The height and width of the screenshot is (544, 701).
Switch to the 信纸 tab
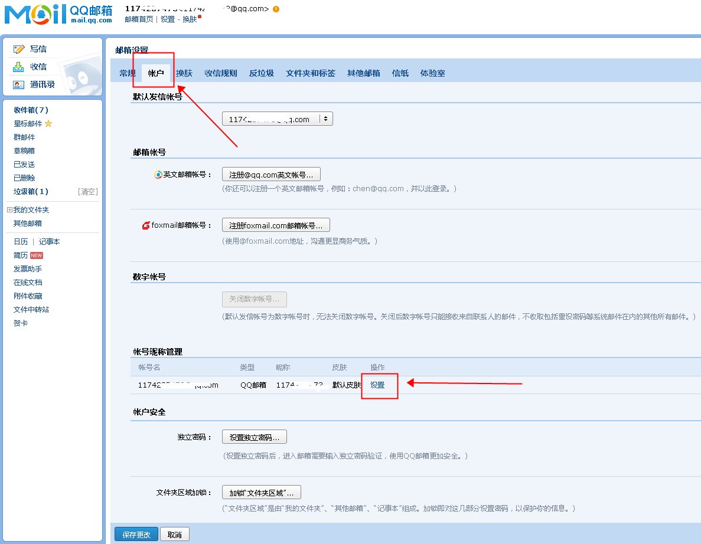click(400, 73)
